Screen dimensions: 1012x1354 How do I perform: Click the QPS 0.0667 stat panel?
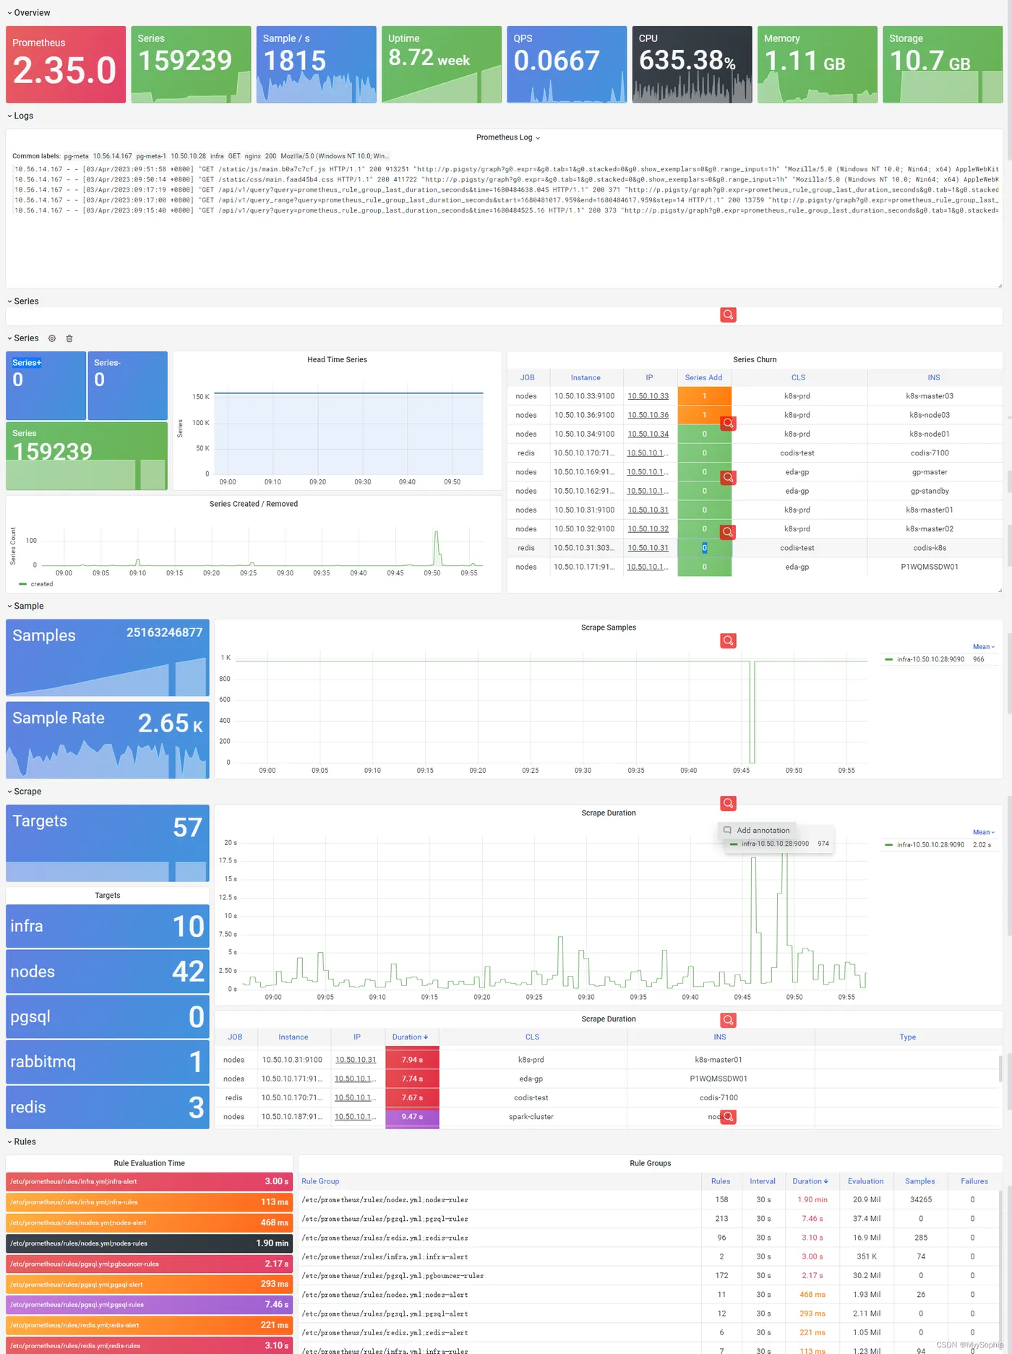(567, 64)
